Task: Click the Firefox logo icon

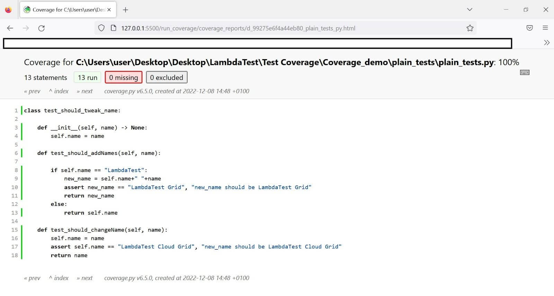Action: [8, 10]
